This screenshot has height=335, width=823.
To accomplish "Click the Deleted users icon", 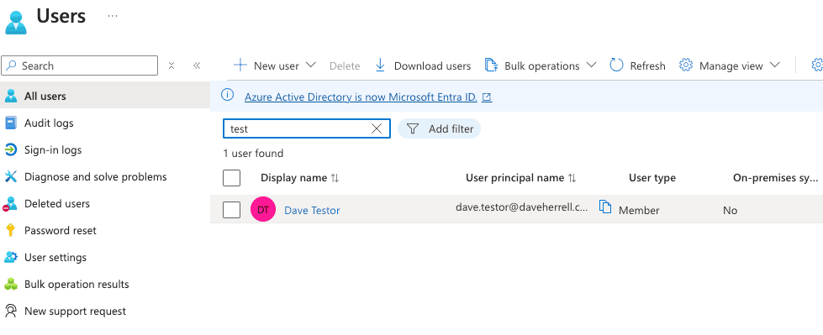I will pos(10,204).
